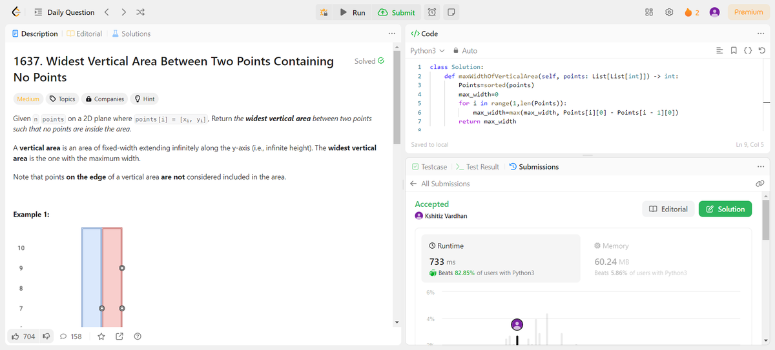The width and height of the screenshot is (775, 350).
Task: Switch to the Solutions tab
Action: point(131,34)
